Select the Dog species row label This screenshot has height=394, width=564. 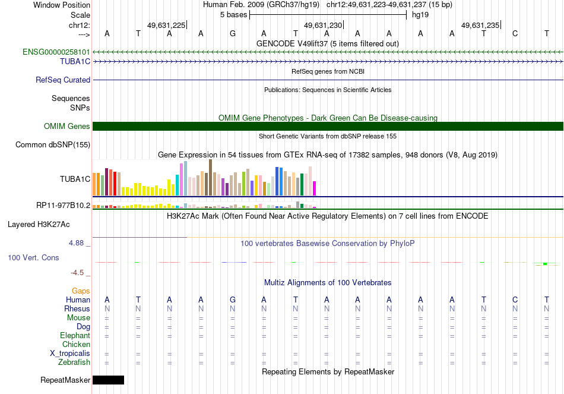[x=84, y=327]
